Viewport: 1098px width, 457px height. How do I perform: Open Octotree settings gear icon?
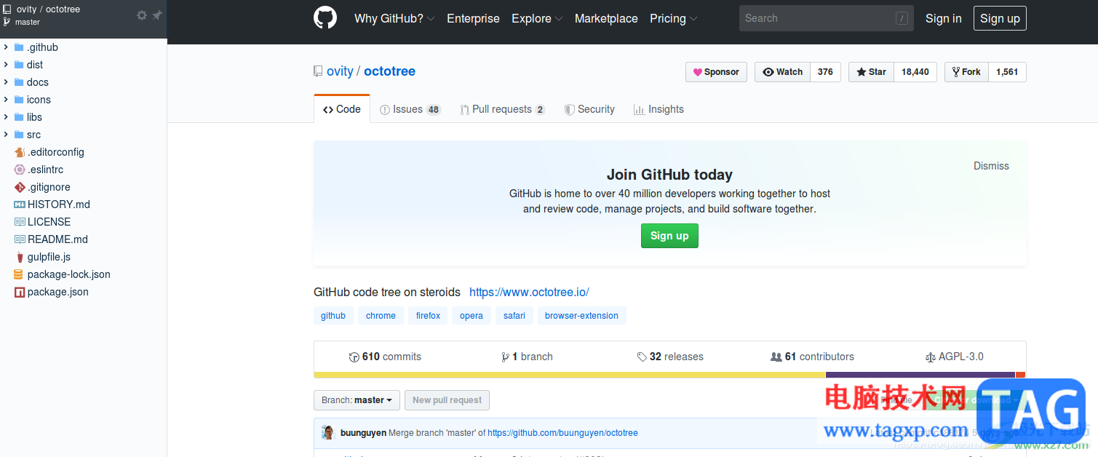(142, 15)
